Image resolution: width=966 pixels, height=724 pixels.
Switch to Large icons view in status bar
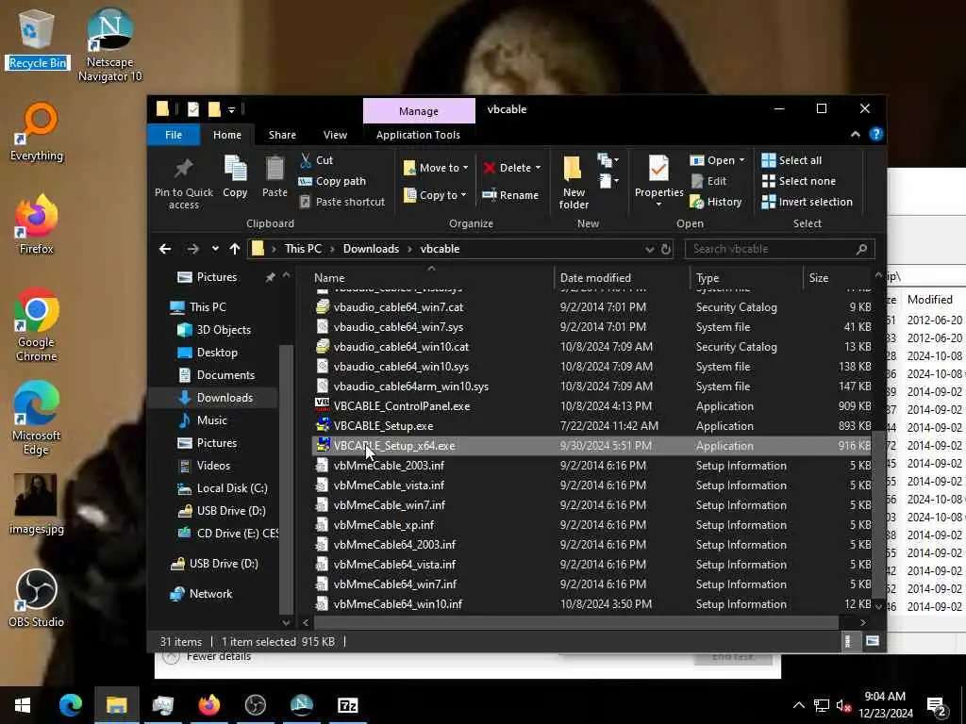[x=873, y=641]
